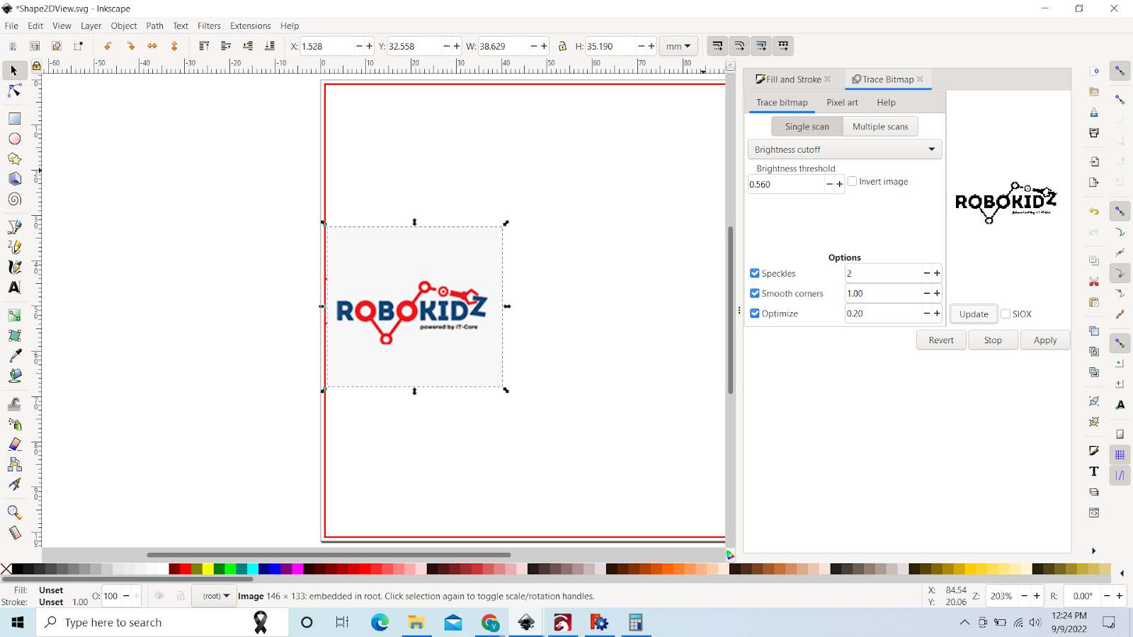Viewport: 1133px width, 637px height.
Task: Click Raise selection to top icon
Action: (x=204, y=46)
